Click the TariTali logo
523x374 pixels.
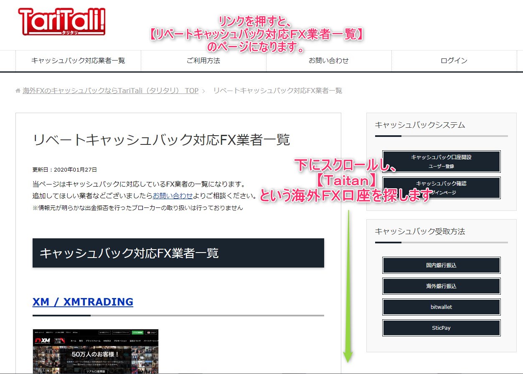point(62,22)
